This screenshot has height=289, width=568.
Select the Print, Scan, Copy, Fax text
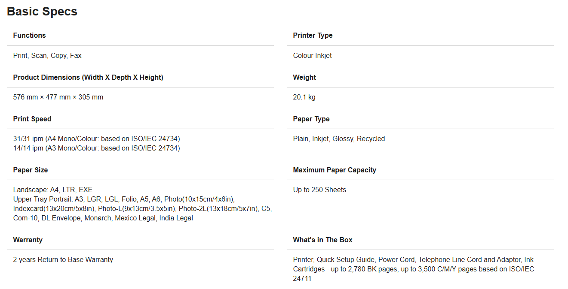pos(47,56)
